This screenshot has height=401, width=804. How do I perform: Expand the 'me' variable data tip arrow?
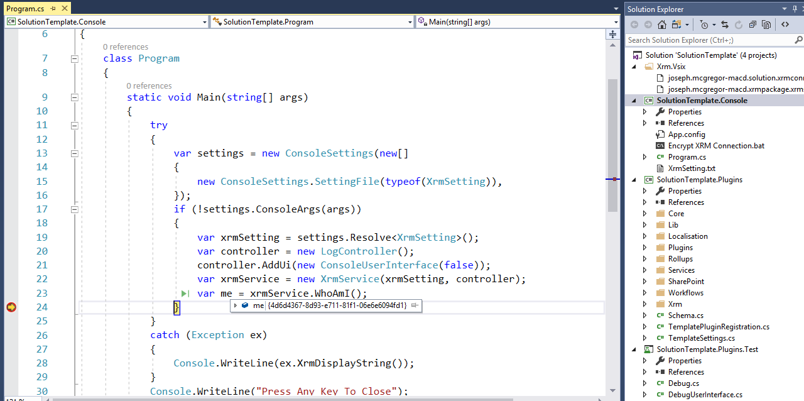pos(236,305)
